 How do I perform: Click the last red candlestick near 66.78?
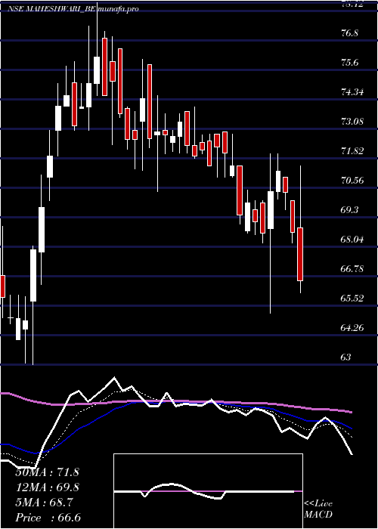point(300,255)
